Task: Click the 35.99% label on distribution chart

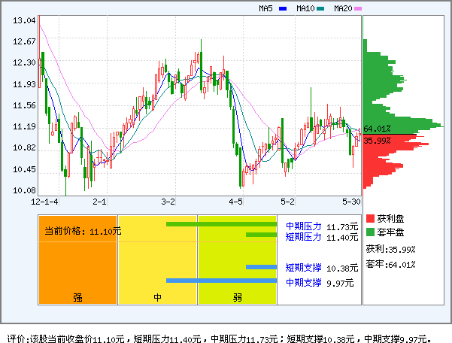Action: coord(377,141)
